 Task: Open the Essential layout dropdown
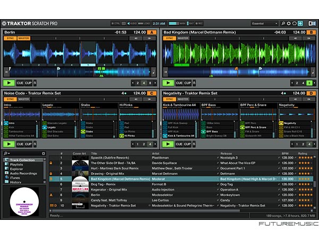(264, 23)
